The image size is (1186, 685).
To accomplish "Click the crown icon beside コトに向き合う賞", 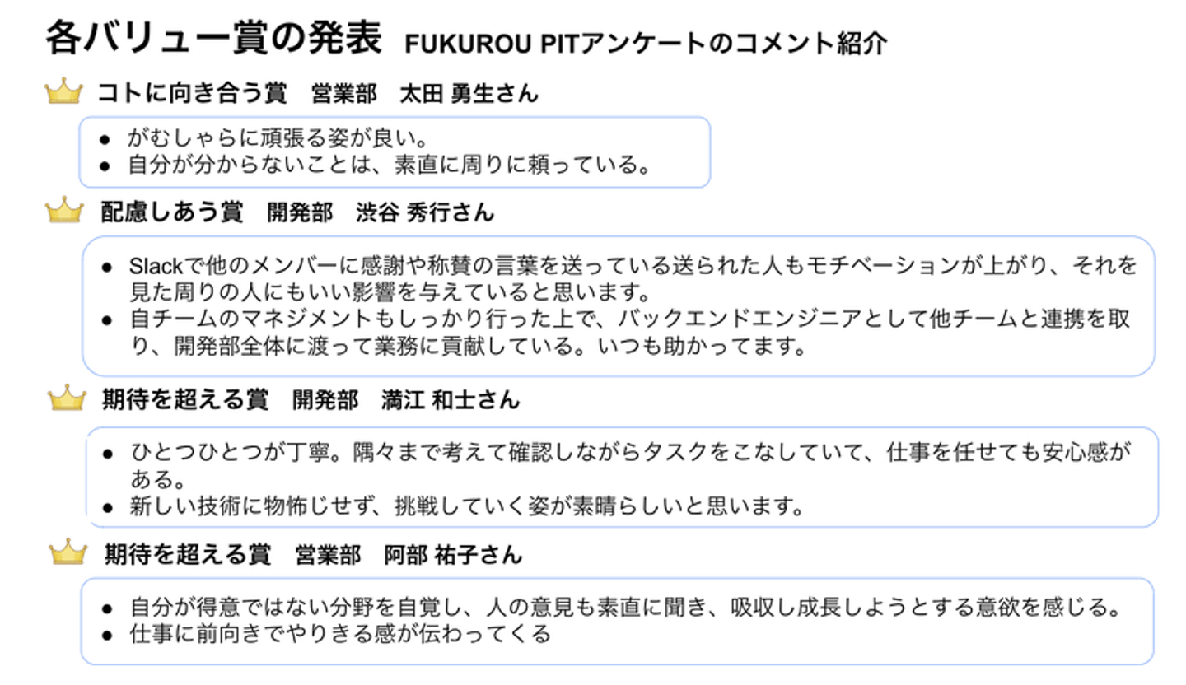I will [x=63, y=92].
